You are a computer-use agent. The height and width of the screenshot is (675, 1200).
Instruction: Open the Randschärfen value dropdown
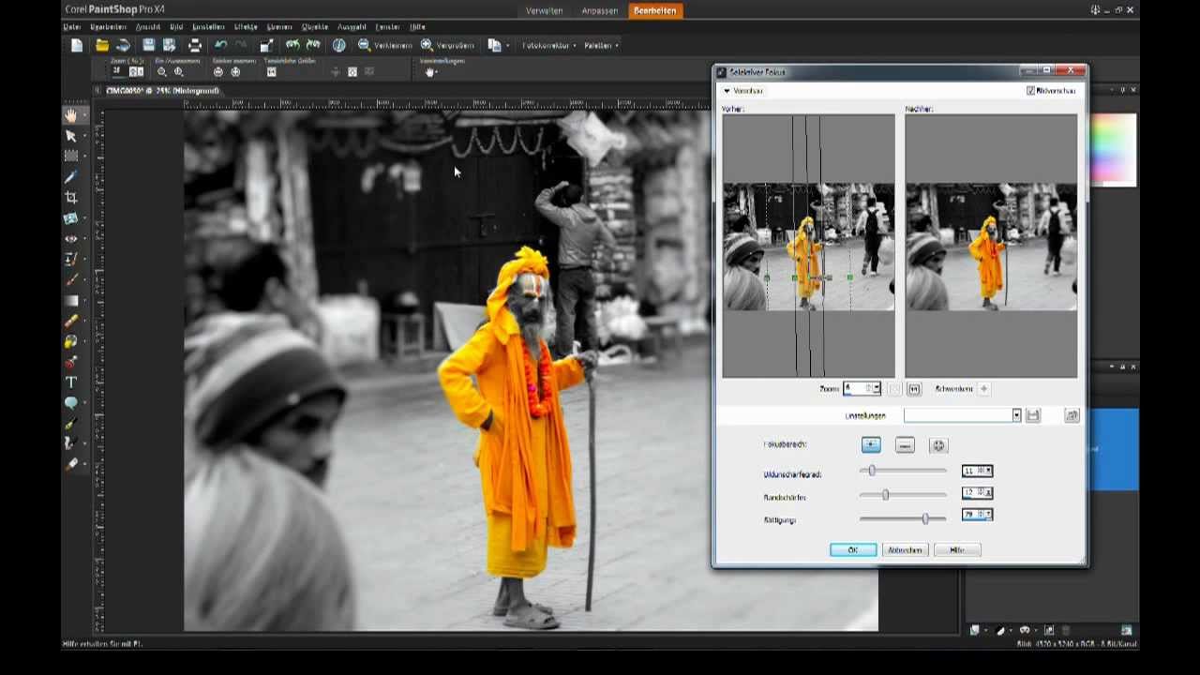988,493
